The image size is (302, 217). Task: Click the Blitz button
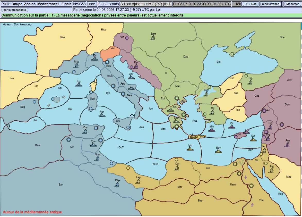[92, 4]
